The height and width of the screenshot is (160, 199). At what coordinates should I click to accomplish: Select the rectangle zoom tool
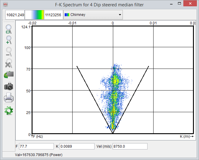click(9, 29)
